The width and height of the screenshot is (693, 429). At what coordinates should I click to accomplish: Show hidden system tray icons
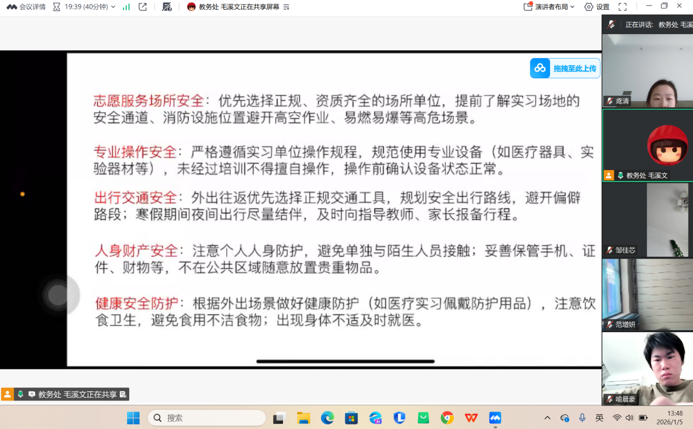[547, 418]
